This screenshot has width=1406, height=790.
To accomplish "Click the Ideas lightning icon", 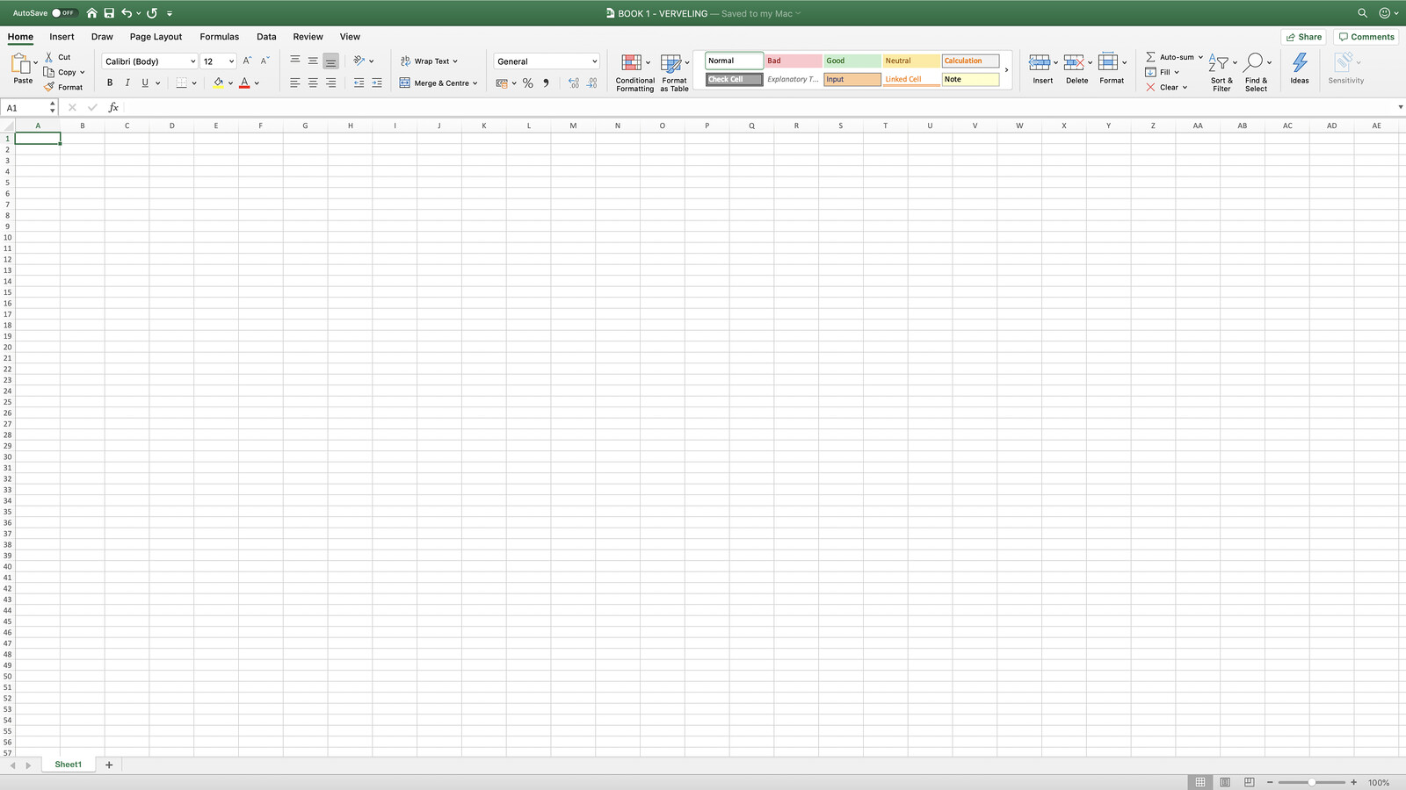I will [x=1299, y=64].
